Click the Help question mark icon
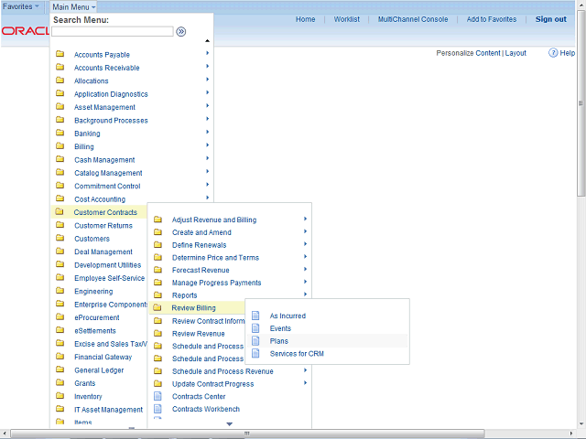The height and width of the screenshot is (439, 586). [553, 53]
